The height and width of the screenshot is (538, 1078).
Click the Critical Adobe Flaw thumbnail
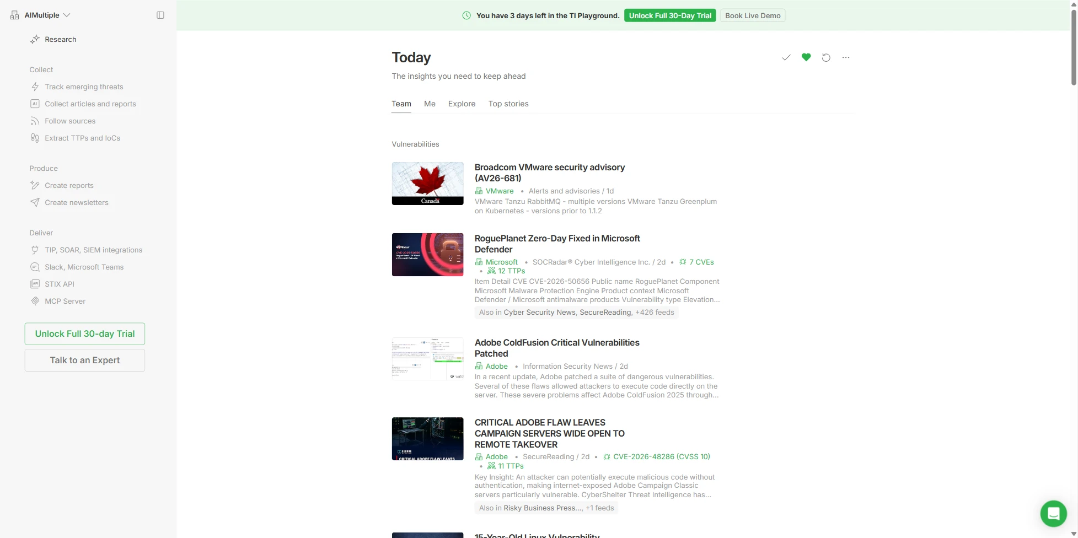coord(428,439)
